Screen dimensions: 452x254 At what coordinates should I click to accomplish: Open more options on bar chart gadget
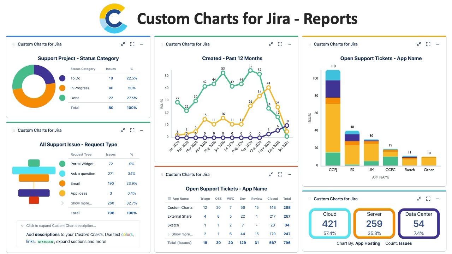(x=438, y=44)
